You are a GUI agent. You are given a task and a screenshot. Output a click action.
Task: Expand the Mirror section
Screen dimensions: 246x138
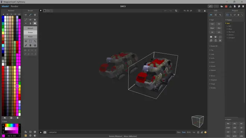point(212,76)
